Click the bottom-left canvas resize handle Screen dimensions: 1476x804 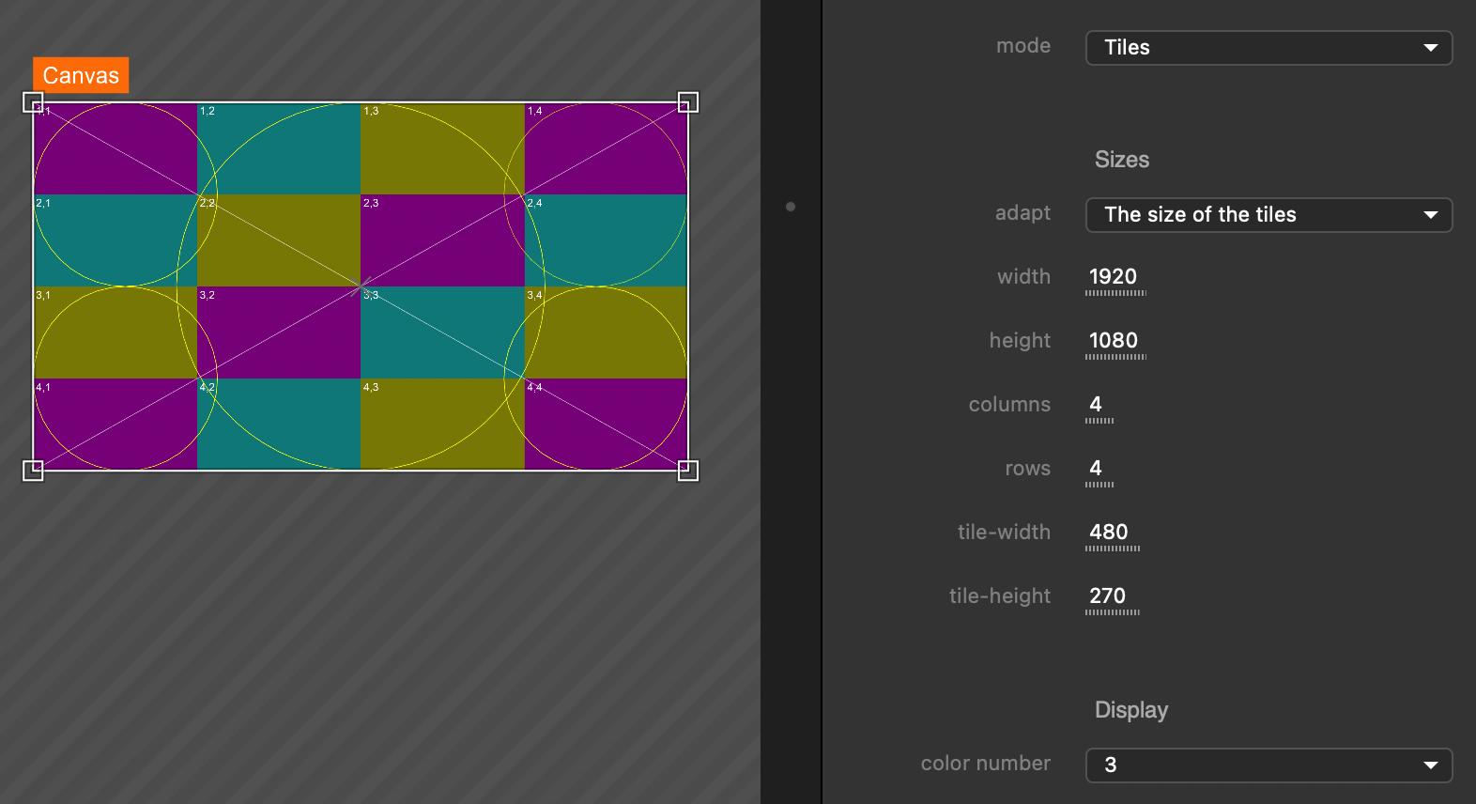33,470
